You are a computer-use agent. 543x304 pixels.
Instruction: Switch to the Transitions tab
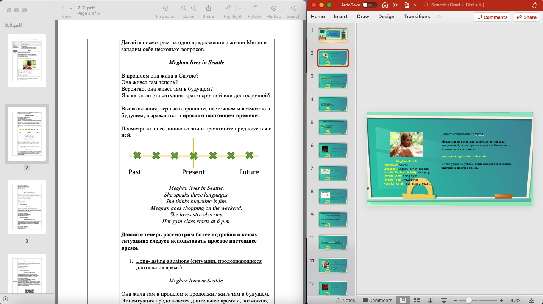tap(417, 16)
